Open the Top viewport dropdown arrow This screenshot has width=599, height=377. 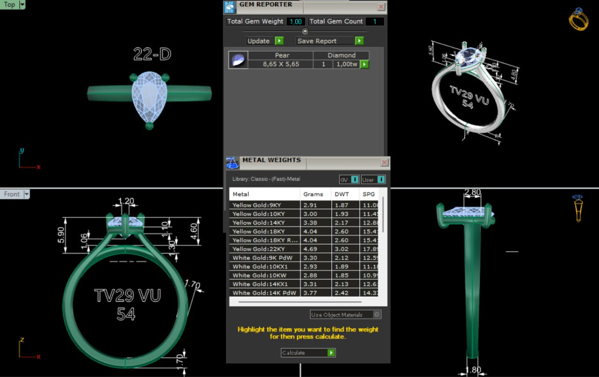[22, 5]
